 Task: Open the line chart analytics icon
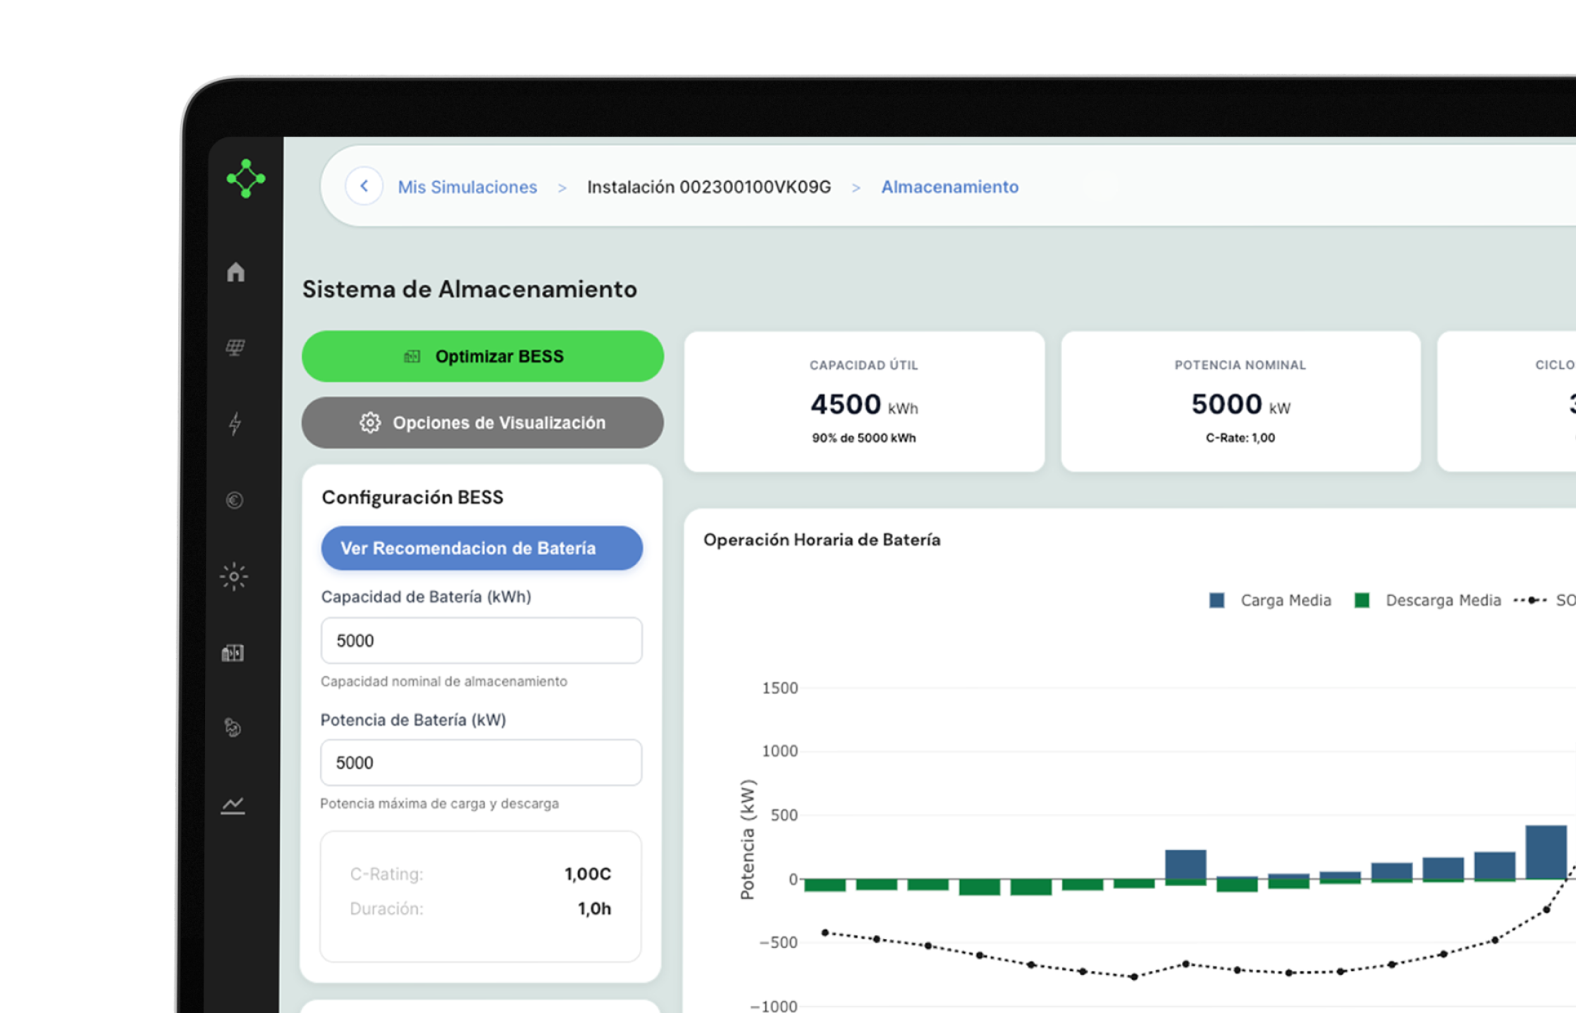click(x=233, y=805)
